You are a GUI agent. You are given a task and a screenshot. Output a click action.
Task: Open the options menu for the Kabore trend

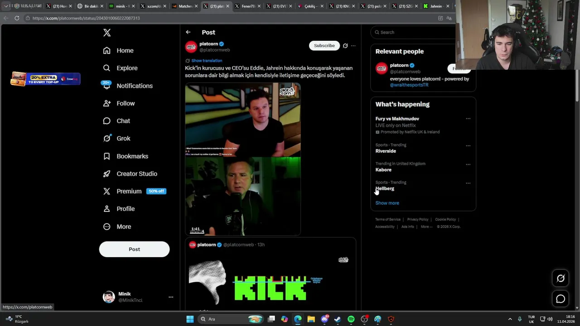[x=468, y=164]
